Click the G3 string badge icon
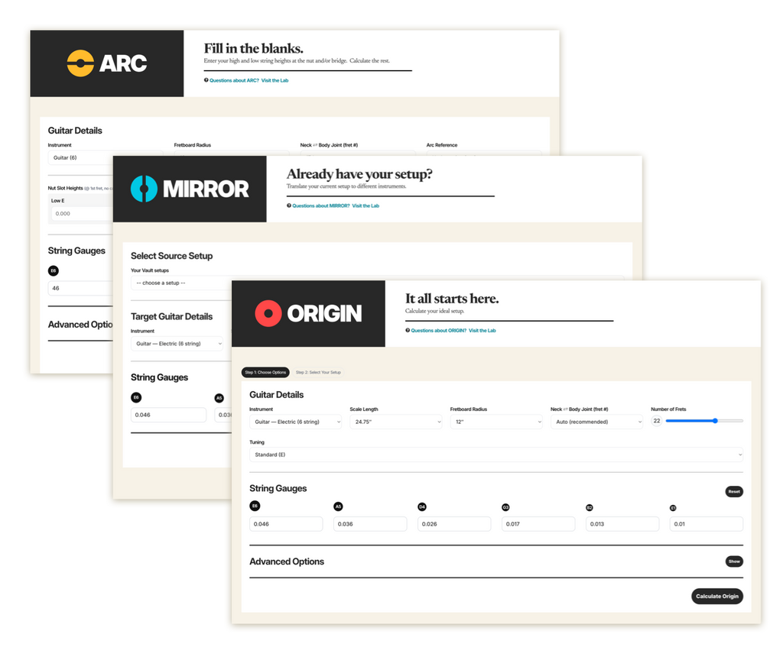783x660 pixels. click(505, 506)
